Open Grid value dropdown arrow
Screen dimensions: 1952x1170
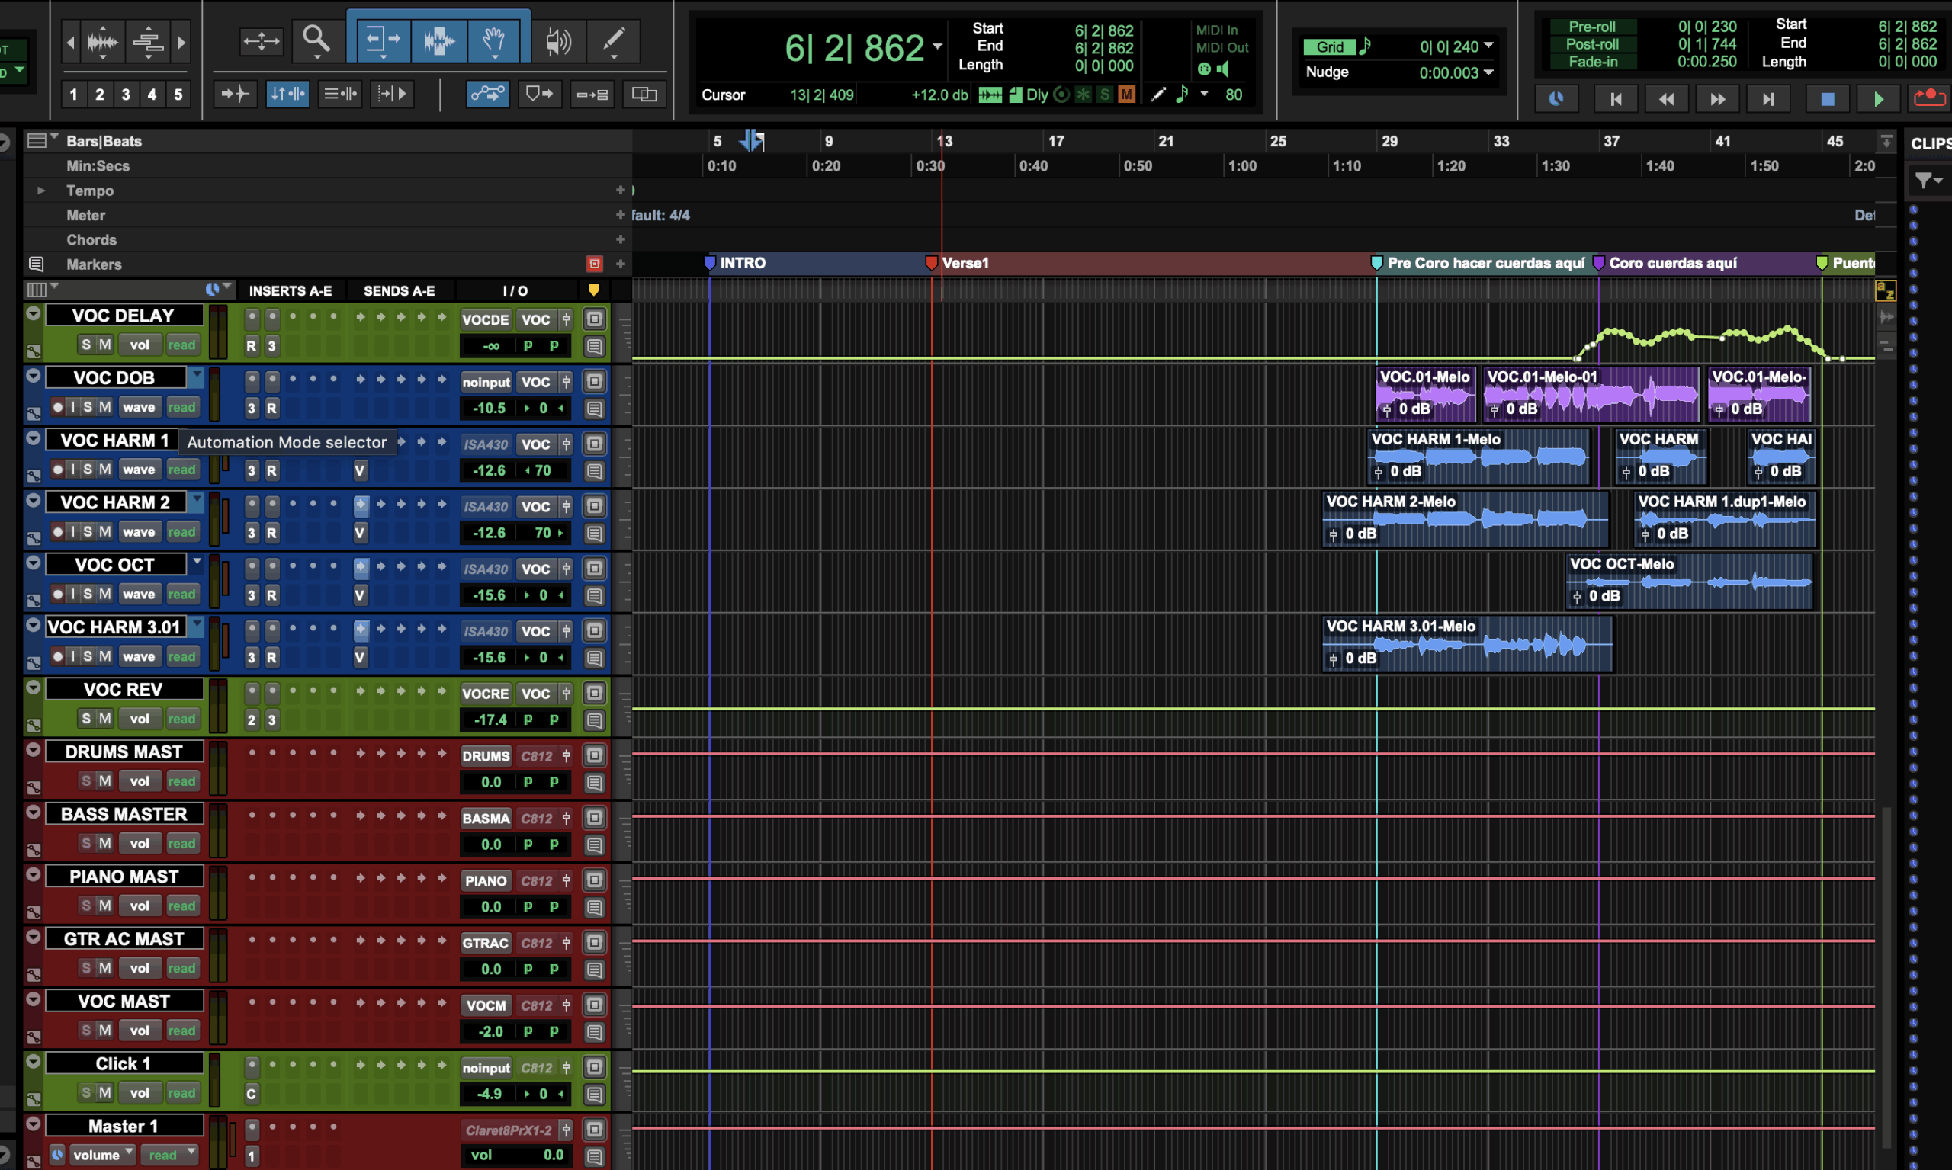tap(1488, 46)
